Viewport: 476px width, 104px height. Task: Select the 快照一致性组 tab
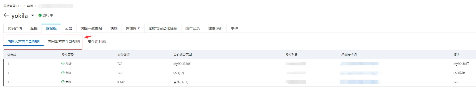(x=91, y=28)
